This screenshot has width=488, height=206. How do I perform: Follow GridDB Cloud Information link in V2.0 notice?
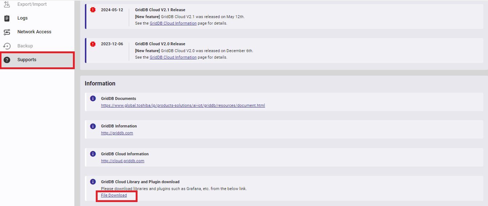(x=173, y=57)
